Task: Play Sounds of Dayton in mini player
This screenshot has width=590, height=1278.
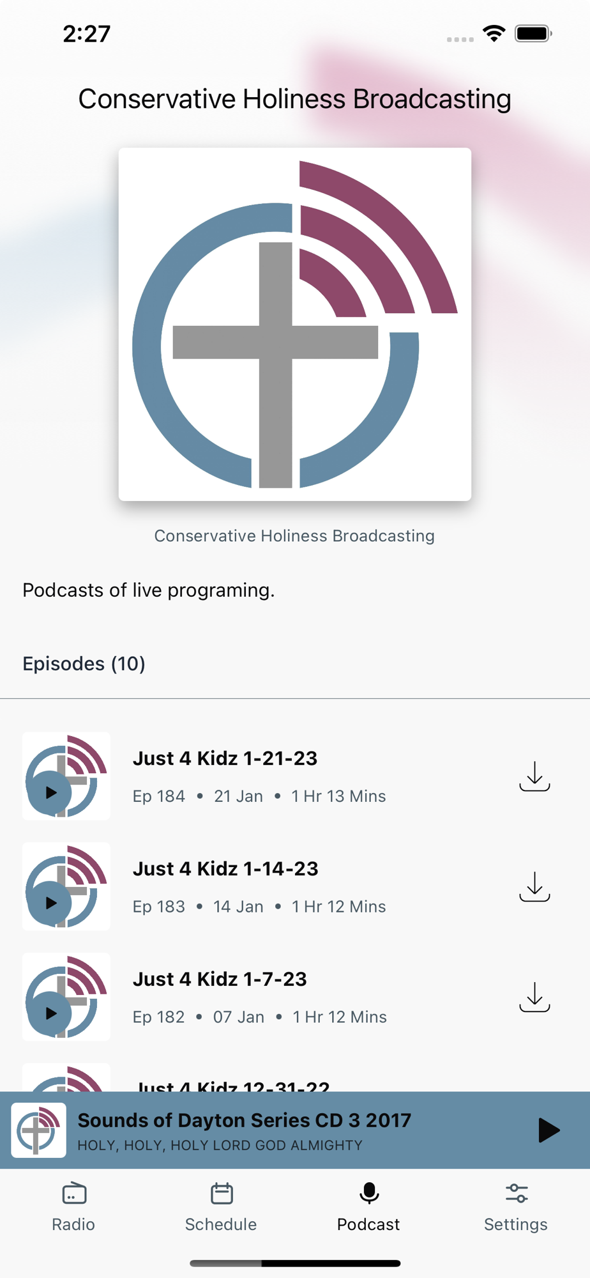Action: pos(548,1130)
